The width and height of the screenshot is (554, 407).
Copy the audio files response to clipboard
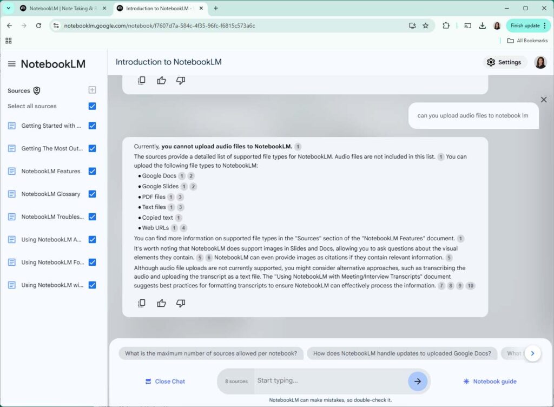pos(142,303)
